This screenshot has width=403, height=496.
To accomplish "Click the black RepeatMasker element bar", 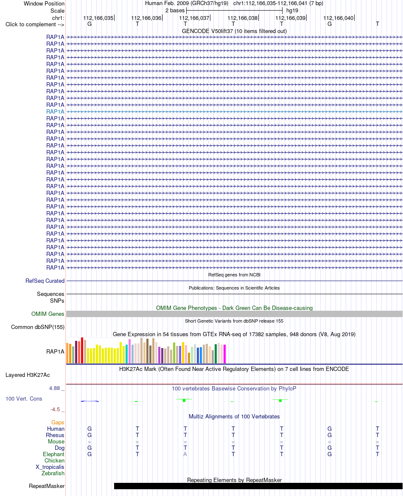I will coord(258,486).
